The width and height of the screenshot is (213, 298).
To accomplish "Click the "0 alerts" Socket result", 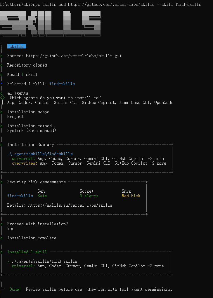I will point(89,196).
